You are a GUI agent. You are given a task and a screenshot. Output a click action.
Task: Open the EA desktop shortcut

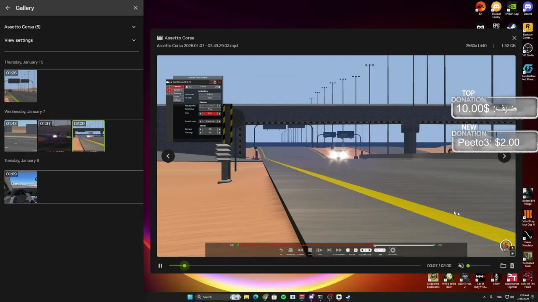coord(480,8)
